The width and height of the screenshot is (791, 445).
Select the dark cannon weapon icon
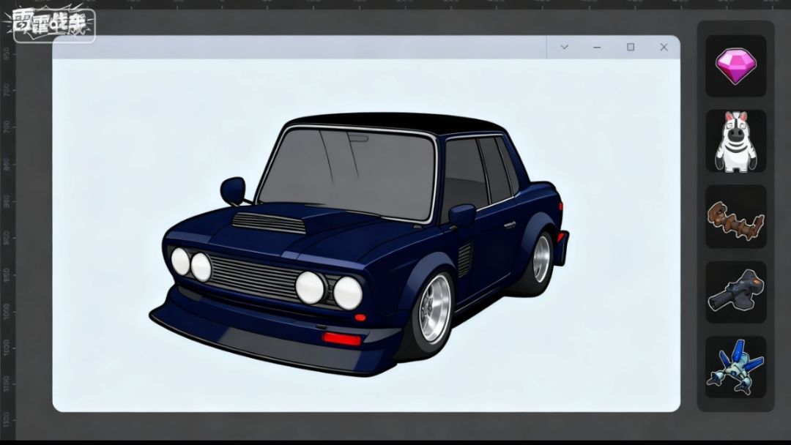click(x=735, y=292)
